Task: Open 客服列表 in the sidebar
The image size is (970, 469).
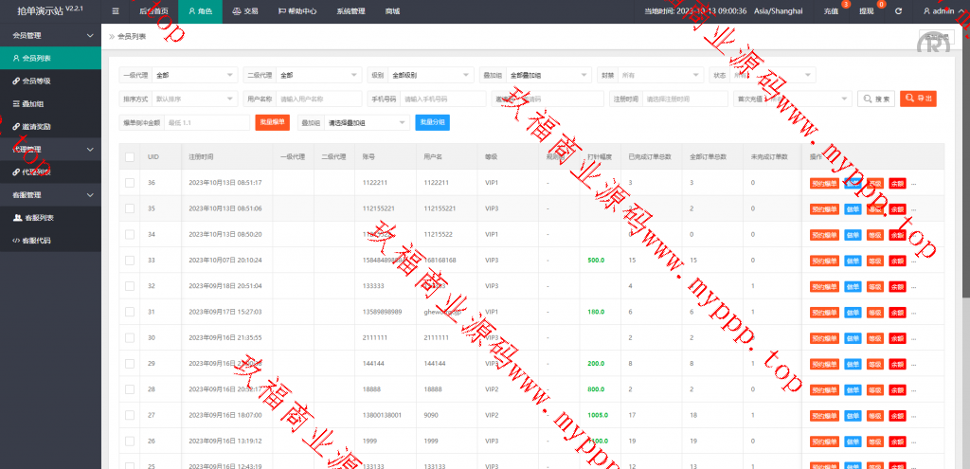Action: tap(38, 218)
